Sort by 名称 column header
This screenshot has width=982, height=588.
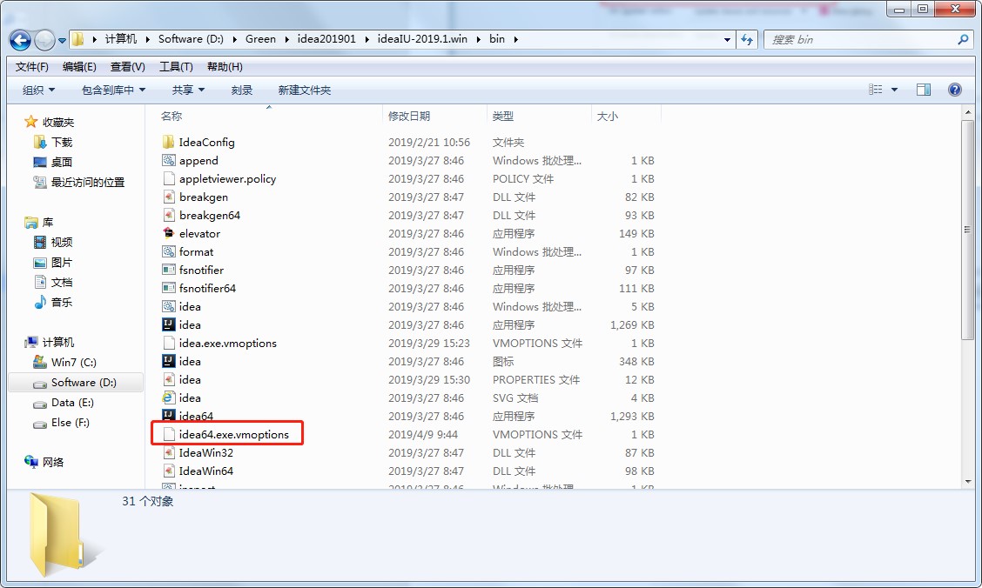click(171, 116)
